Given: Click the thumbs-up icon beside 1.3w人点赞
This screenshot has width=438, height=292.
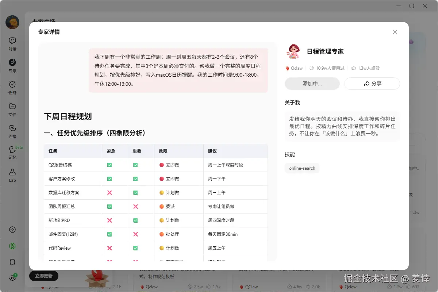Looking at the screenshot, I should coord(354,68).
